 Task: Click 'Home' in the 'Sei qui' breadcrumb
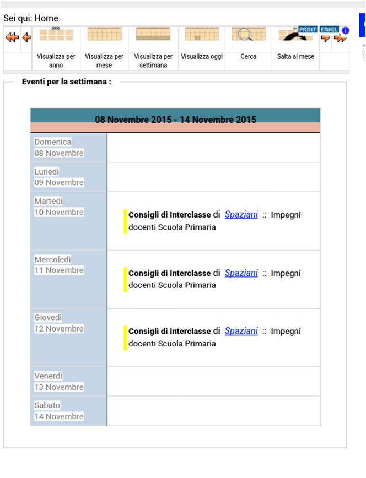pyautogui.click(x=46, y=18)
